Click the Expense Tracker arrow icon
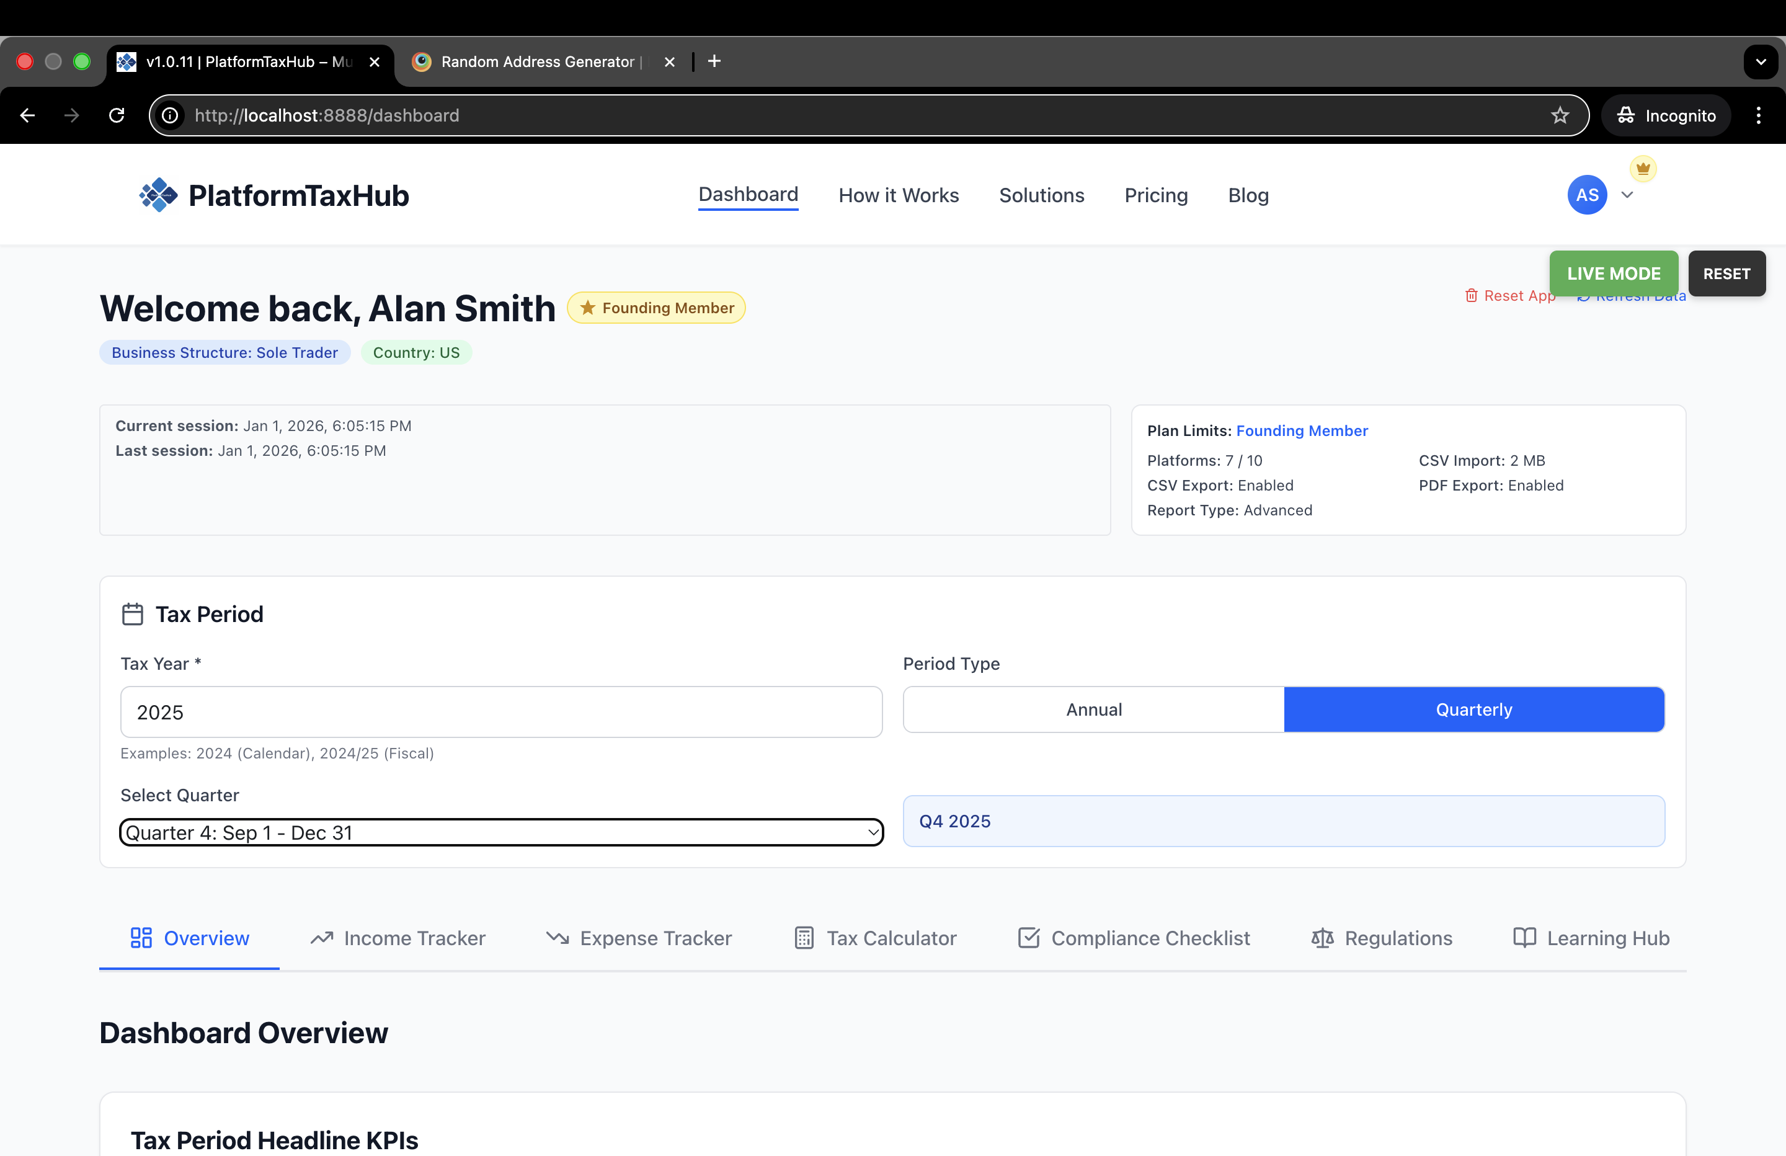The height and width of the screenshot is (1156, 1786). pos(558,938)
